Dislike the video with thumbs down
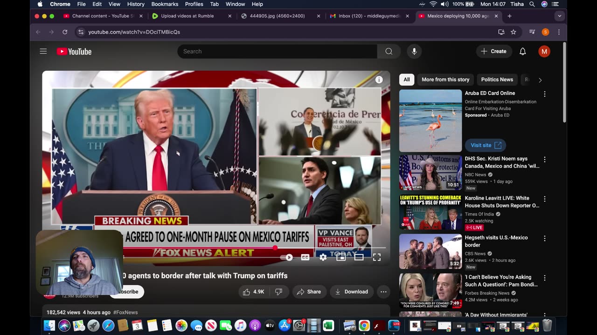The height and width of the screenshot is (335, 597). pos(278,292)
